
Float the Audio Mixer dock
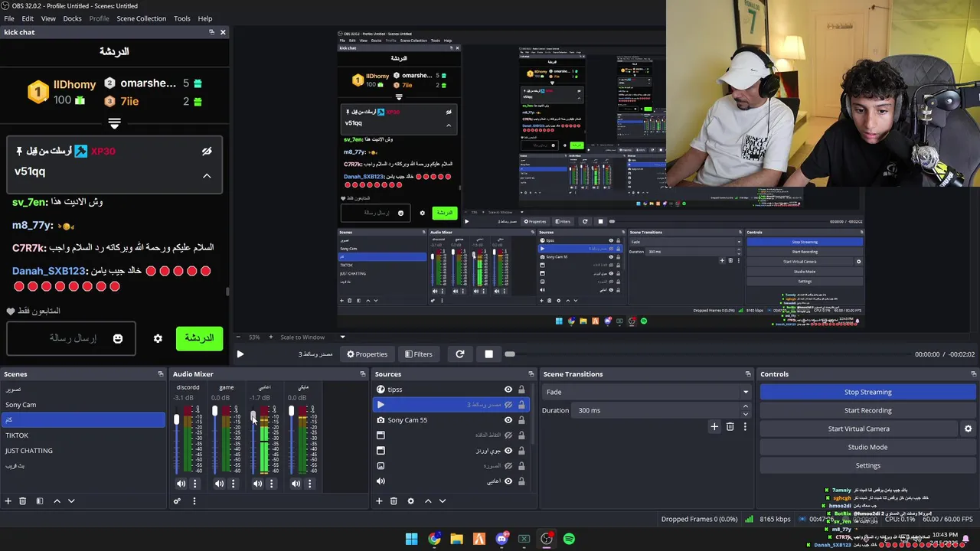(363, 374)
